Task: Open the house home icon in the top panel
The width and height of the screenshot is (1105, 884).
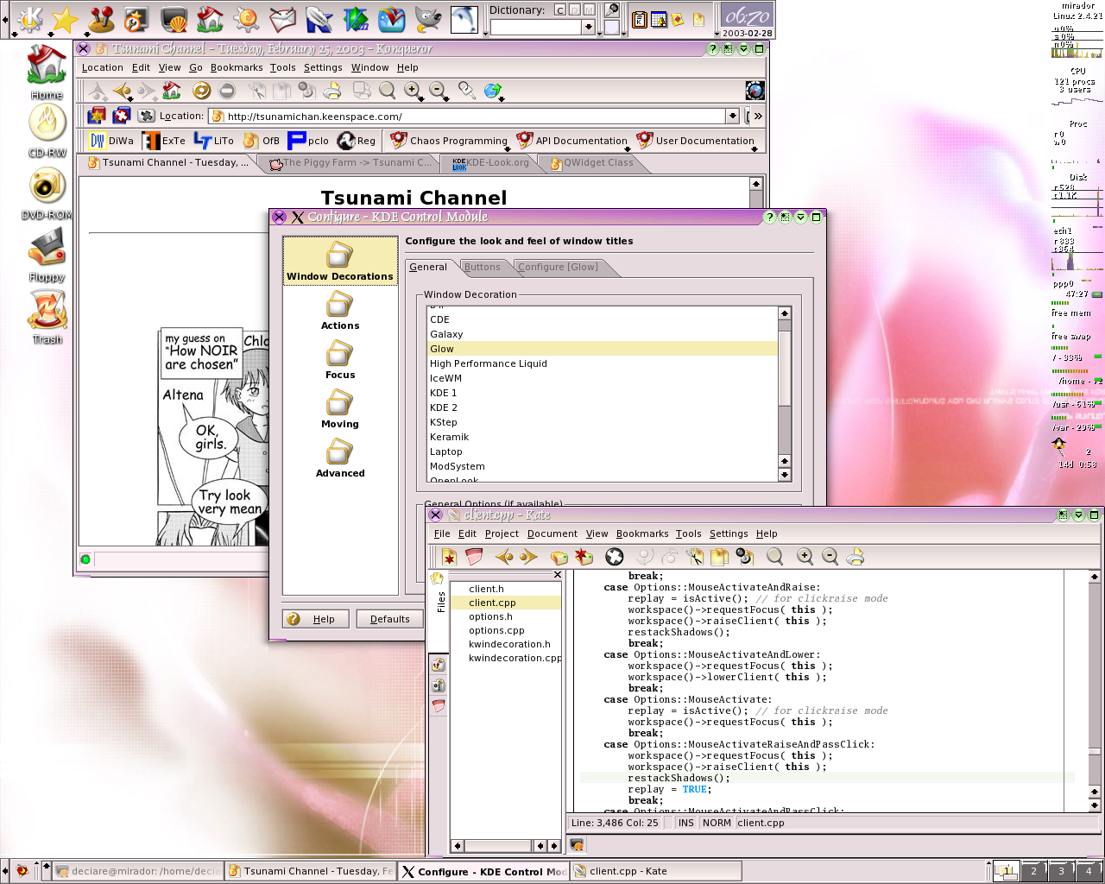Action: [210, 19]
